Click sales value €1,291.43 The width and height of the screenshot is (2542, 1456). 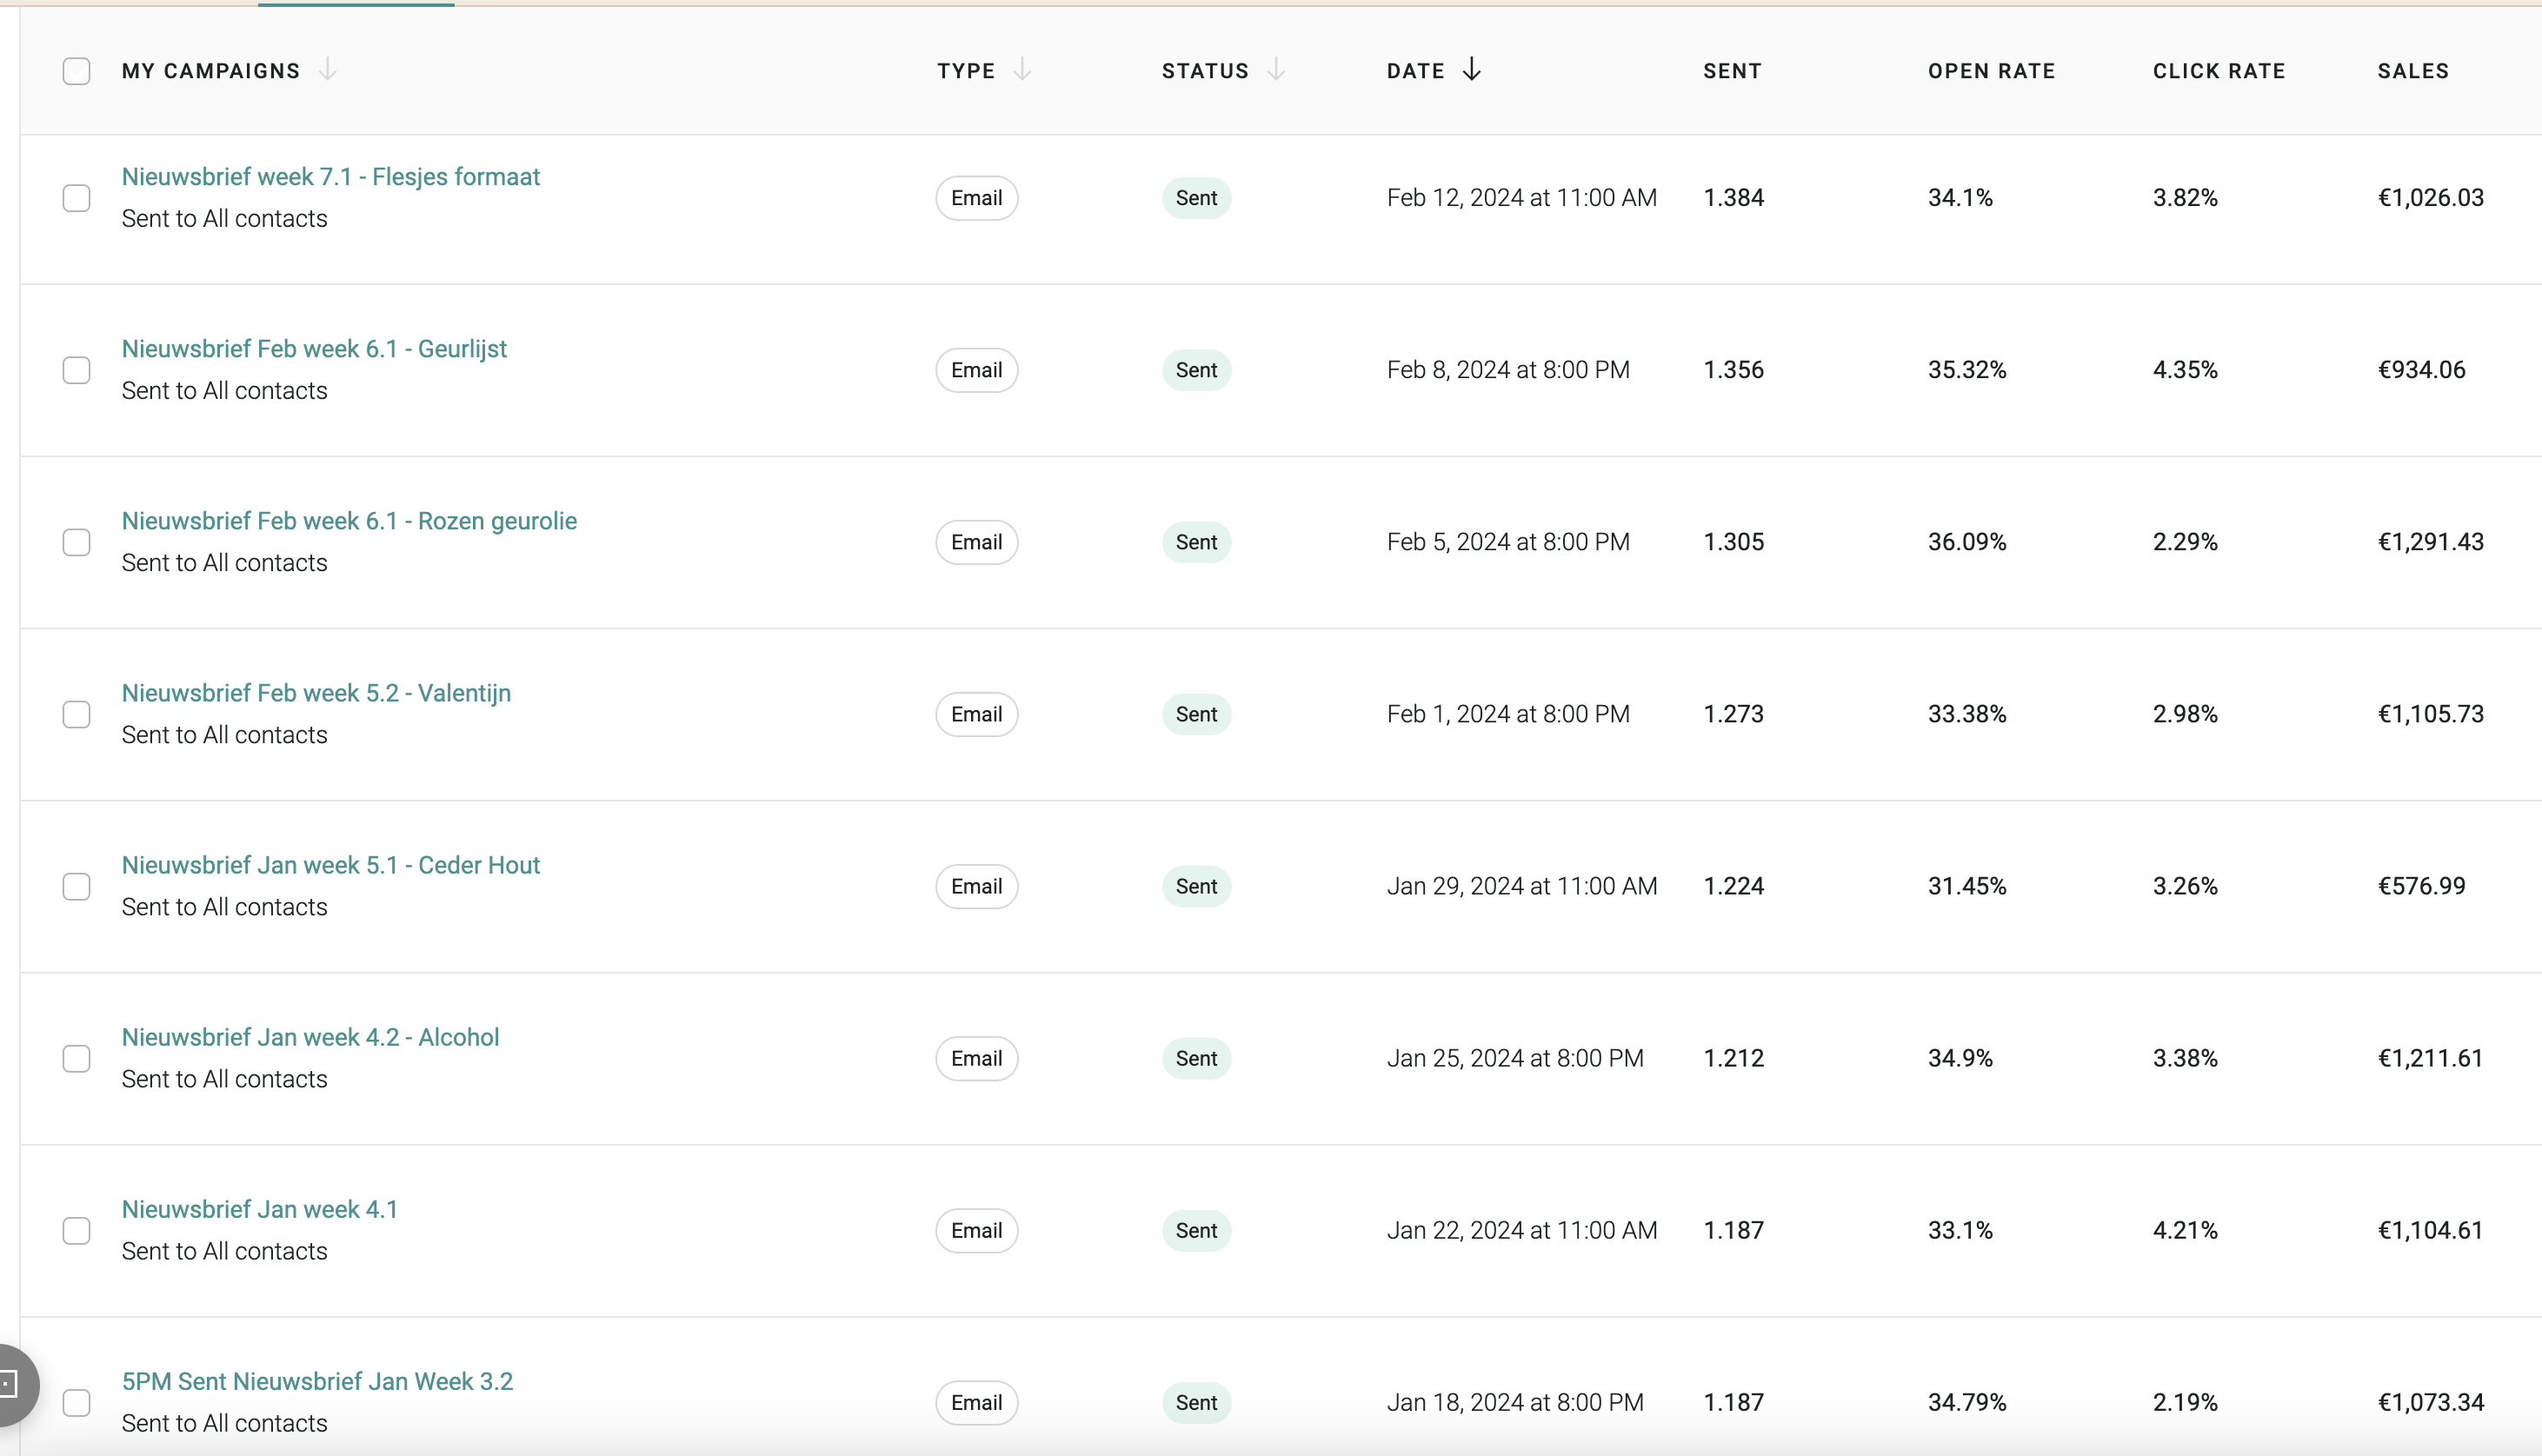[x=2430, y=542]
